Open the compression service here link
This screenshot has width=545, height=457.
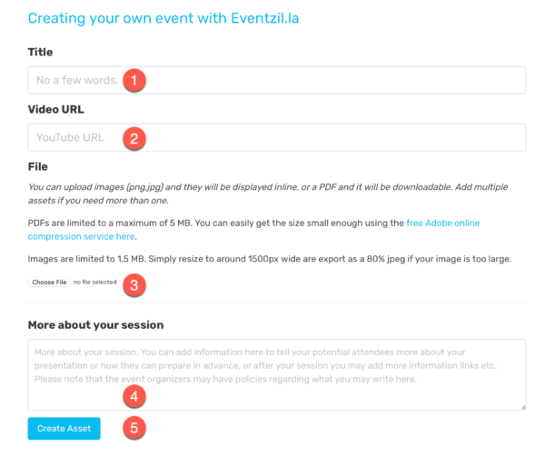tap(81, 236)
